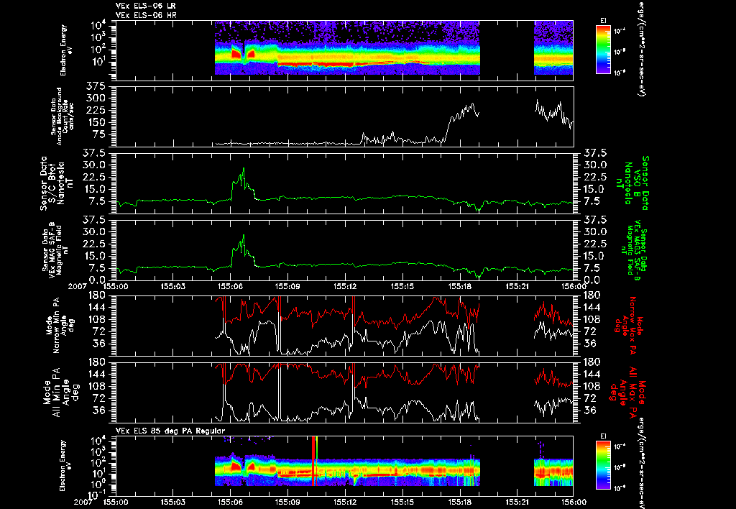The width and height of the screenshot is (736, 509).
Task: Click the 300 tick on count rate axis
Action: 95,98
